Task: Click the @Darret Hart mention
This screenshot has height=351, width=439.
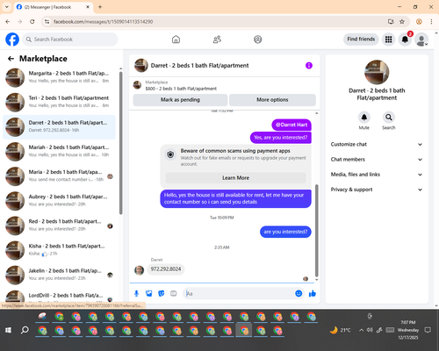Action: [291, 125]
